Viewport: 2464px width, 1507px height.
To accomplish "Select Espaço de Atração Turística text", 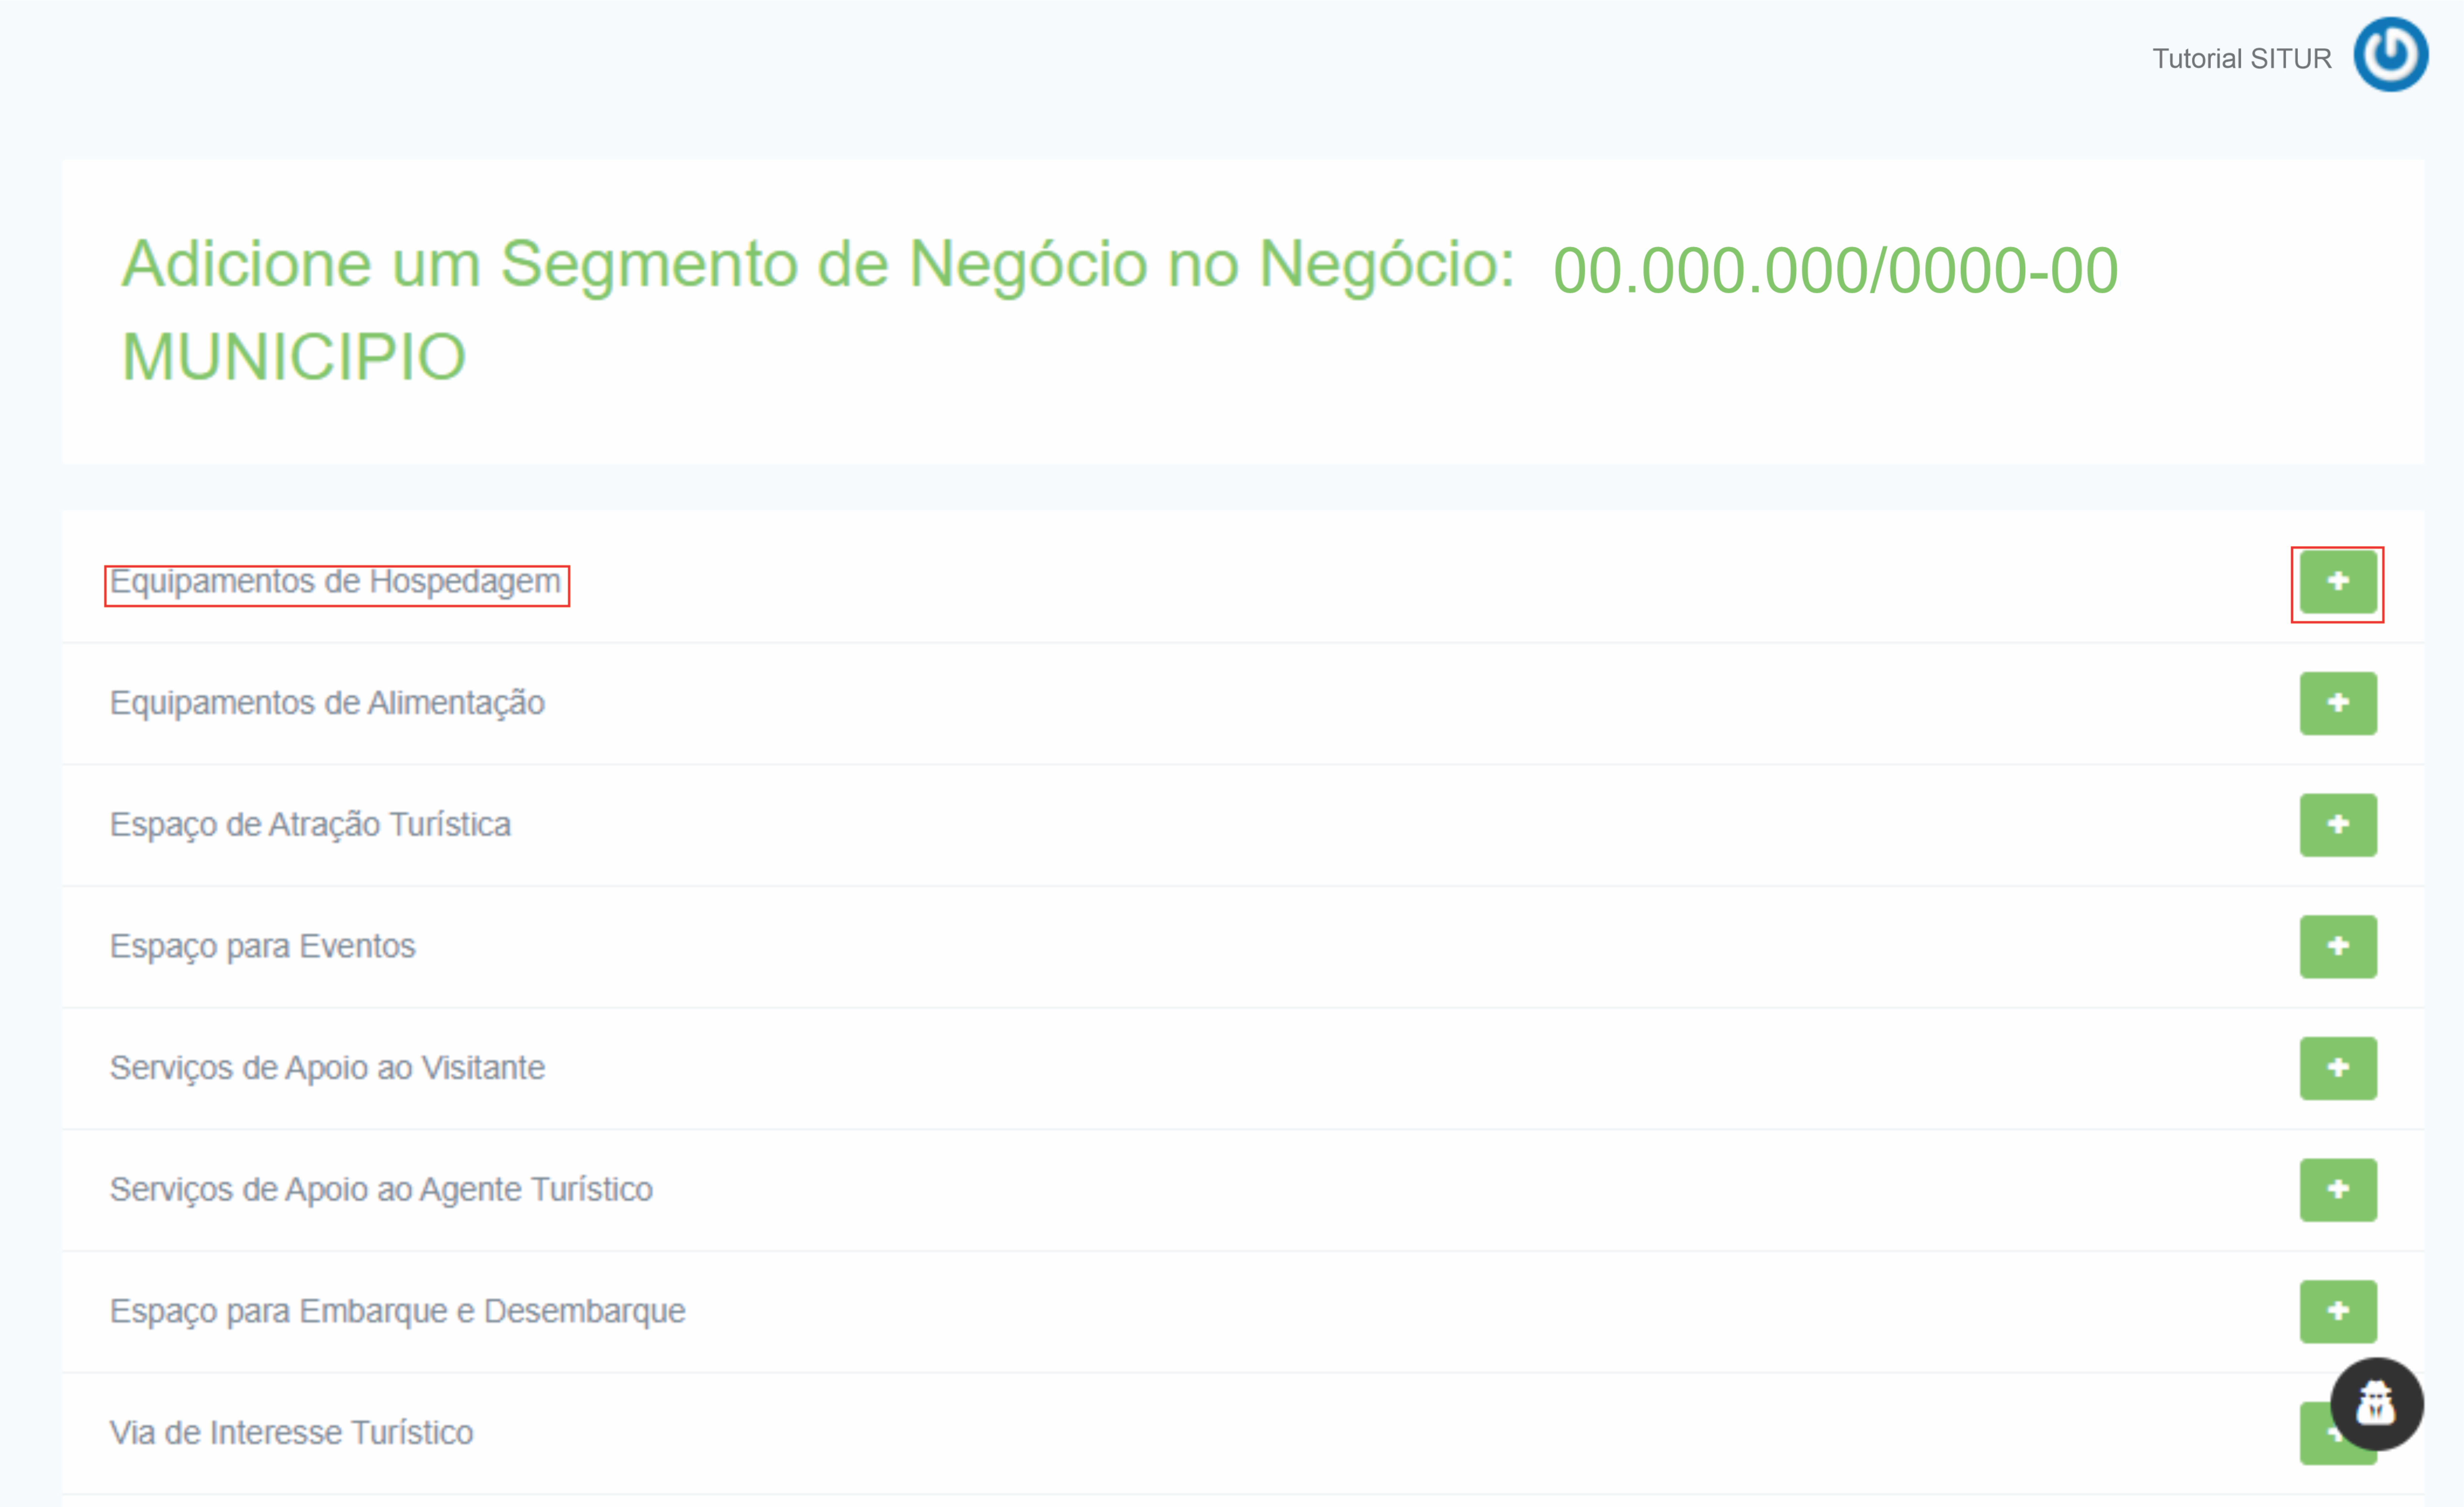I will click(310, 825).
